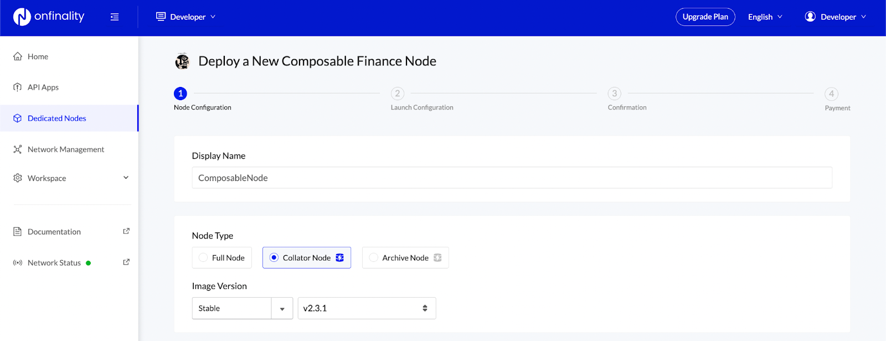Click the Stable dropdown caret arrow

point(282,309)
